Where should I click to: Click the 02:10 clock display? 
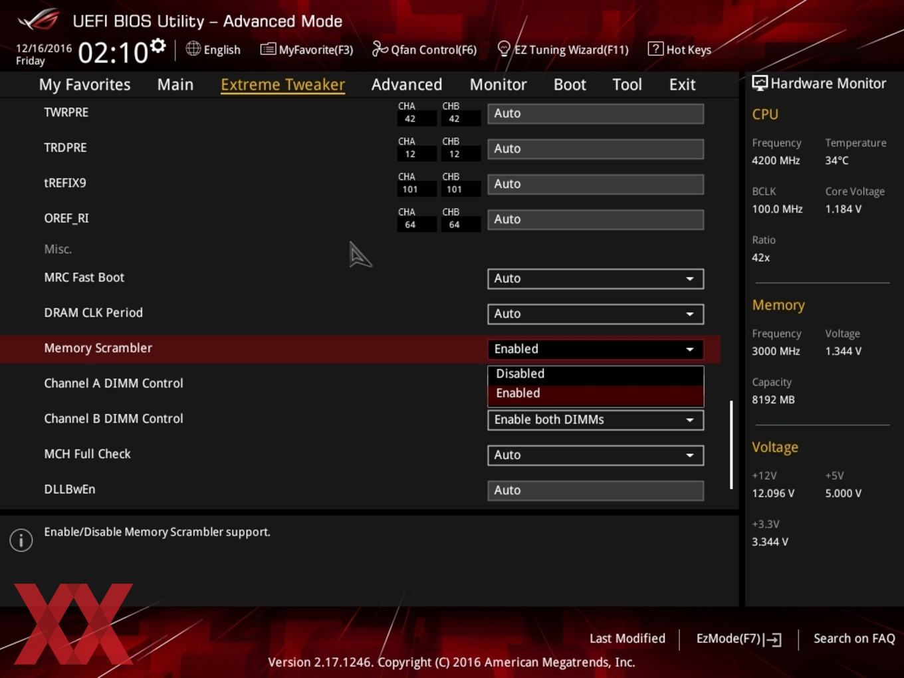pyautogui.click(x=113, y=53)
